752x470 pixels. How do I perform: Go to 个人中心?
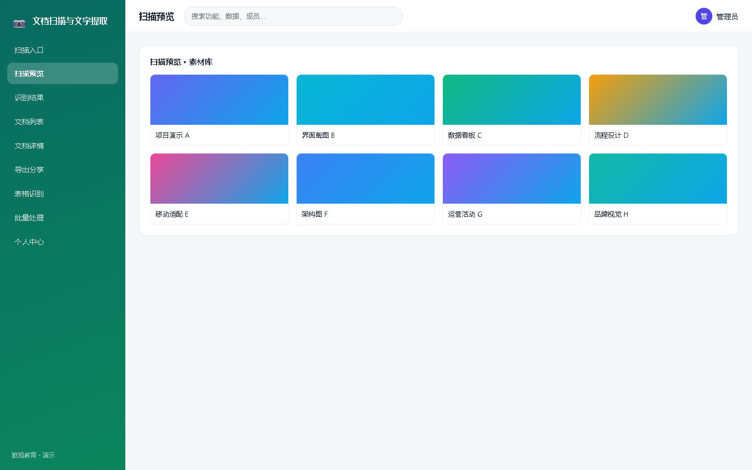[63, 242]
